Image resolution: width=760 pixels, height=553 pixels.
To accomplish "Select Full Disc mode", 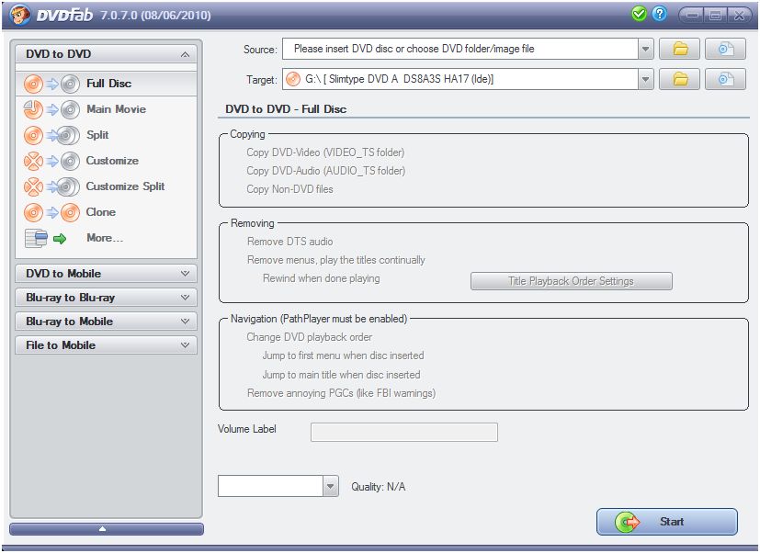I will point(107,84).
